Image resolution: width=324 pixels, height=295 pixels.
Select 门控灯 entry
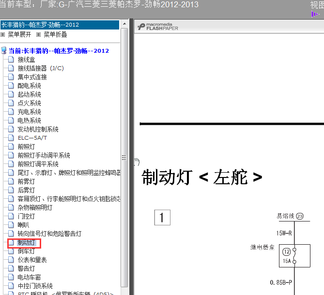click(26, 216)
